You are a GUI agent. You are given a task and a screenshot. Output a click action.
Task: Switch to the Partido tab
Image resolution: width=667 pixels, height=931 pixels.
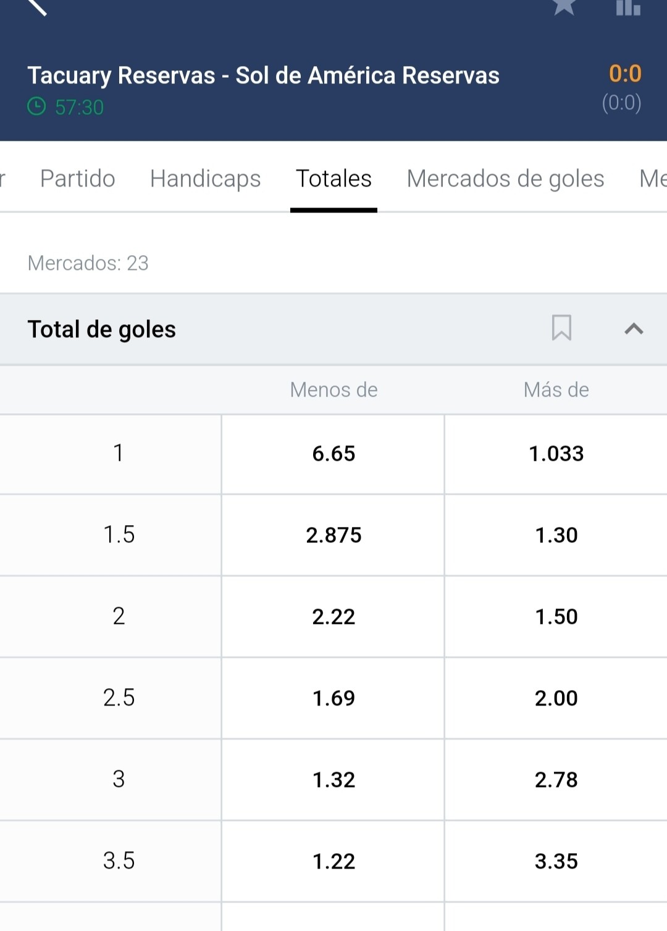tap(78, 179)
